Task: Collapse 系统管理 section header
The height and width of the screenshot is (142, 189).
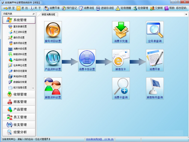Action: click(x=19, y=20)
